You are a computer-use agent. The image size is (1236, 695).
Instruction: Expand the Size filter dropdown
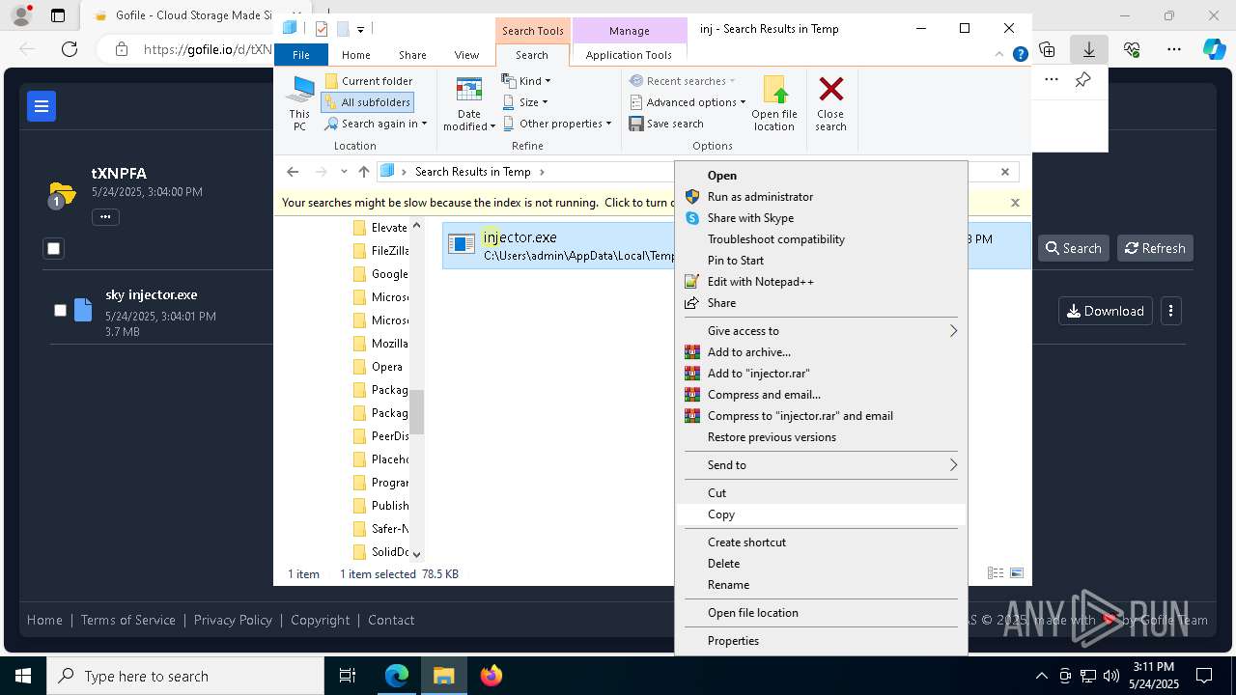[525, 102]
